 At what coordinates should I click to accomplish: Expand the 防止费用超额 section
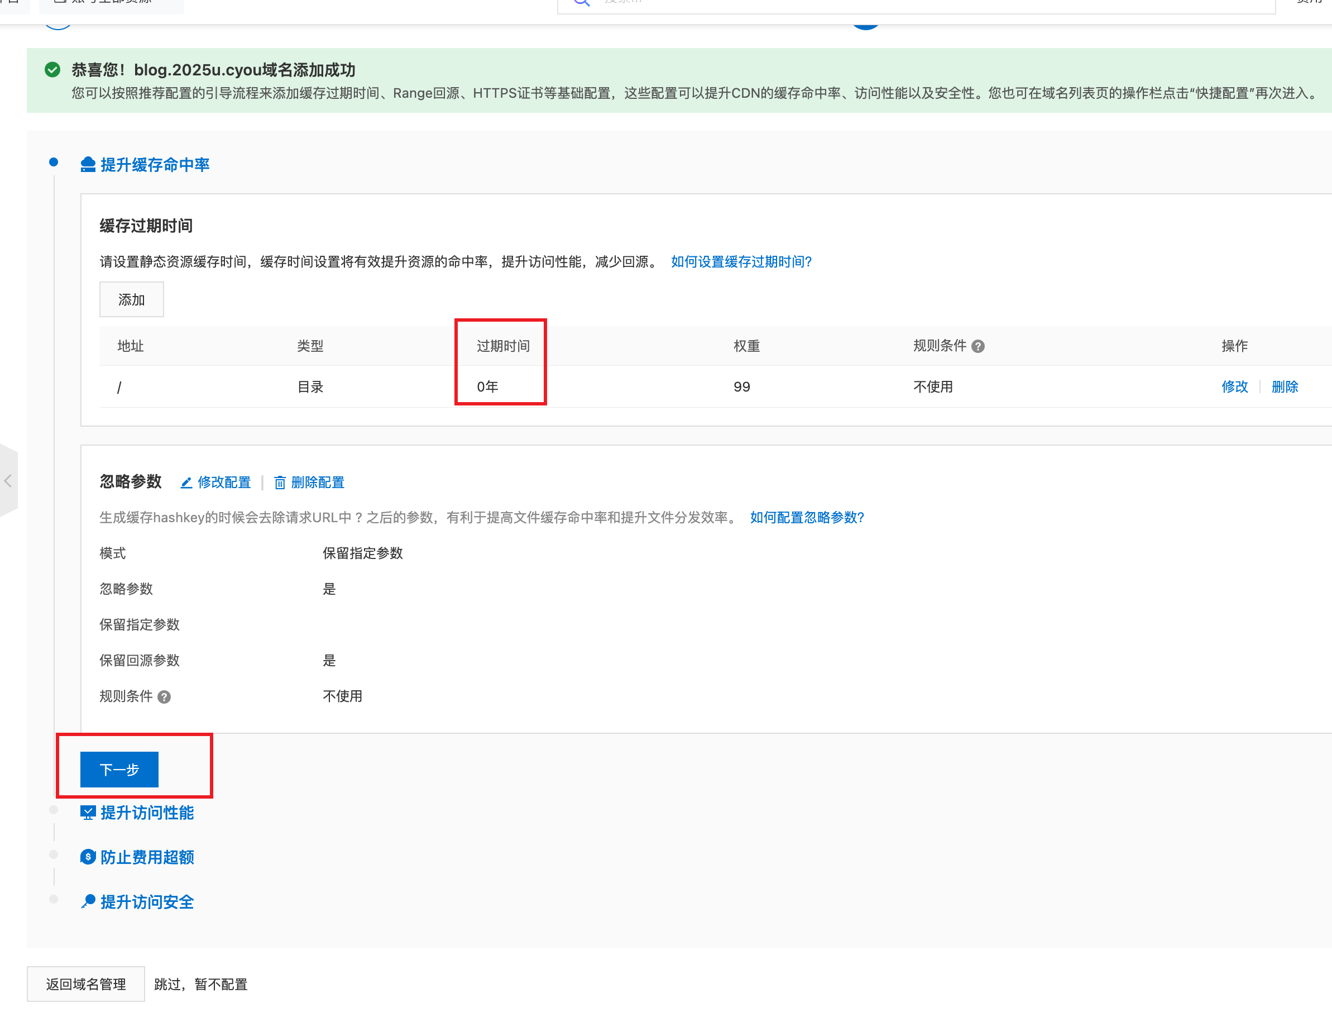point(146,857)
